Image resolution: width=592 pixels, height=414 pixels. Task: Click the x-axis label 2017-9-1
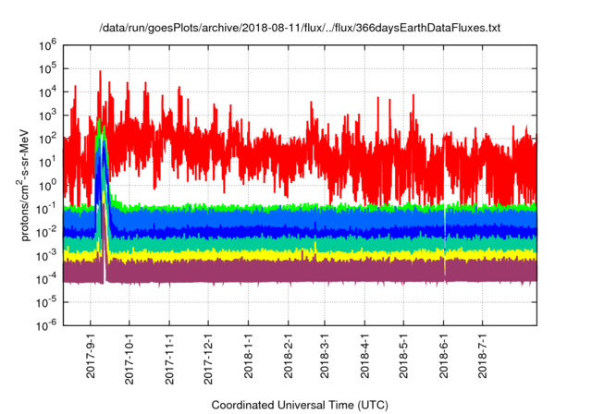click(x=91, y=356)
